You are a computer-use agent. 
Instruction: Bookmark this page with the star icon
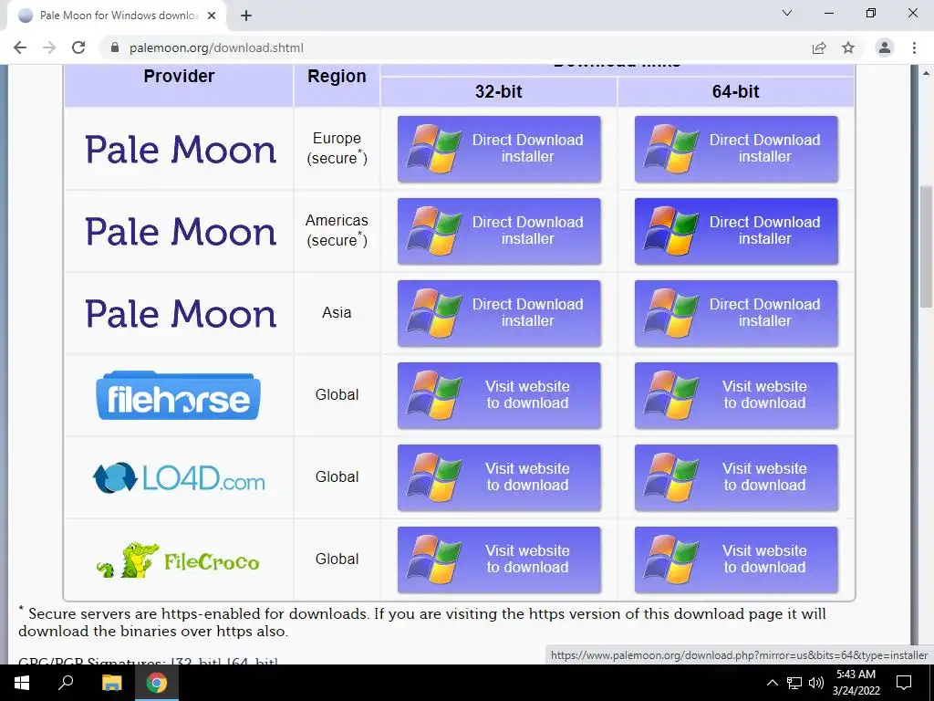click(848, 47)
